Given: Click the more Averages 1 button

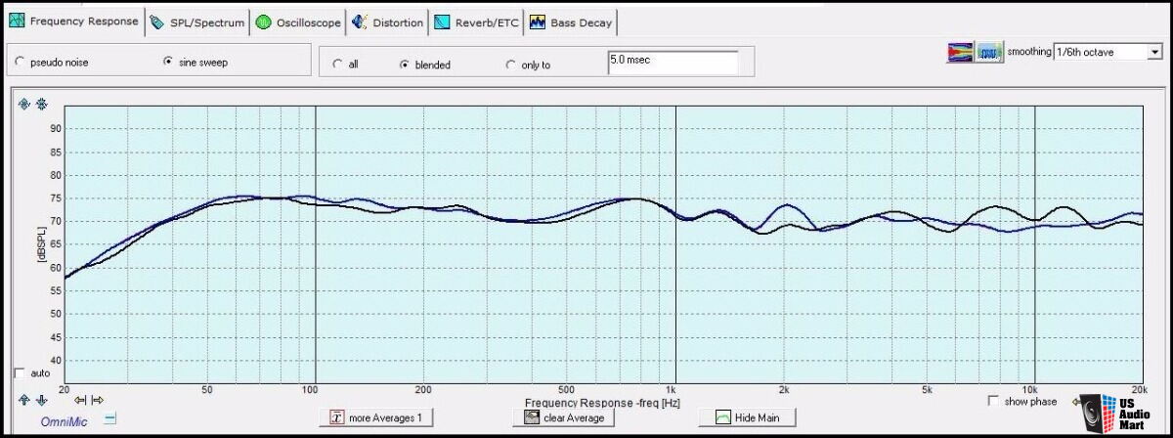Looking at the screenshot, I should coord(377,417).
